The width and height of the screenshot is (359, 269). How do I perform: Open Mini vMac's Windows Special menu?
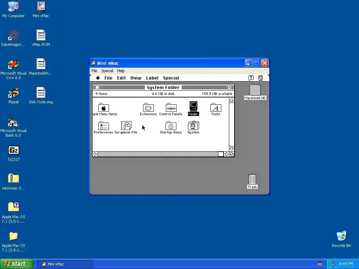tap(107, 71)
